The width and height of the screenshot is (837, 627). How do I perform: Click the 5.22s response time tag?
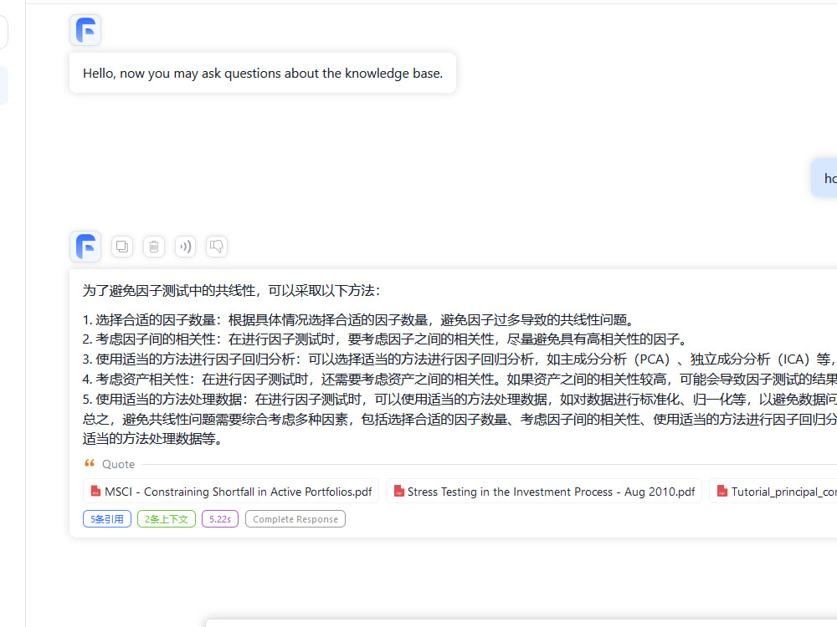click(x=220, y=519)
